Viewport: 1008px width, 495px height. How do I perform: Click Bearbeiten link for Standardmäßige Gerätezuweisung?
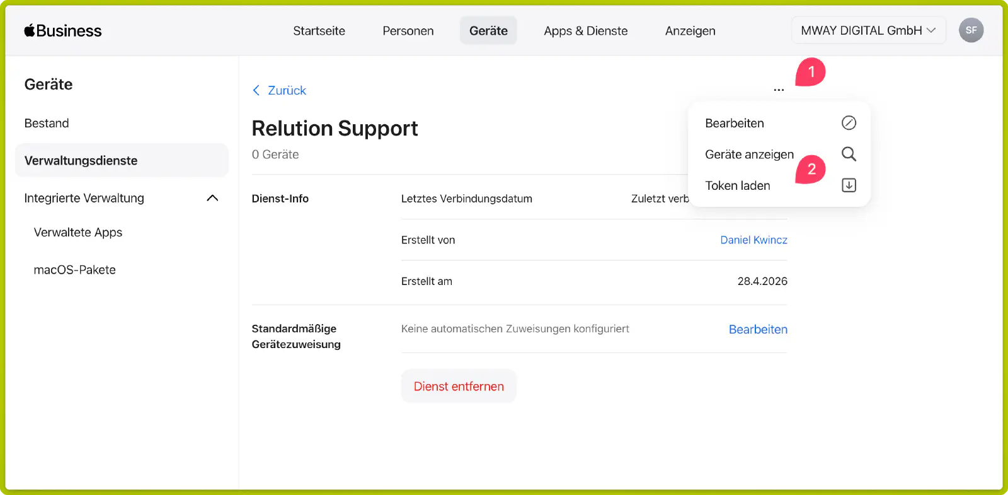point(758,329)
